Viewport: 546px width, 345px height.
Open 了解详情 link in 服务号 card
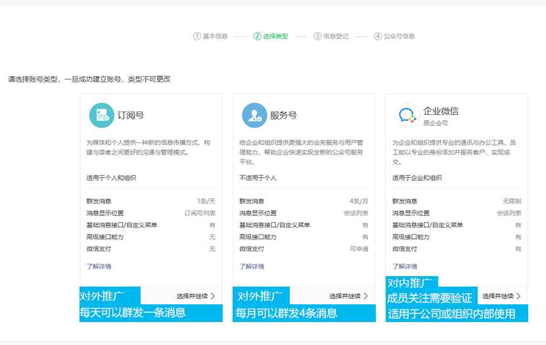coord(252,266)
